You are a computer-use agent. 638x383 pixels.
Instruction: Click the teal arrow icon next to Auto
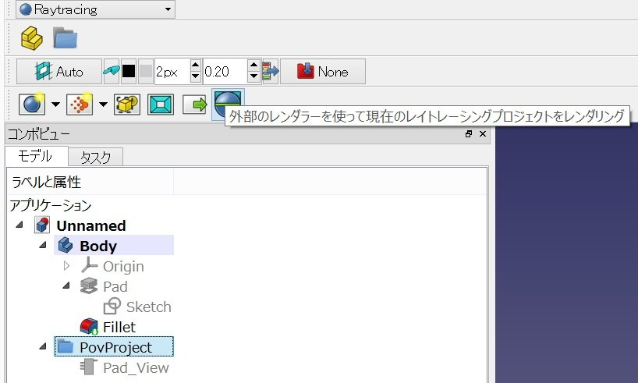(111, 72)
